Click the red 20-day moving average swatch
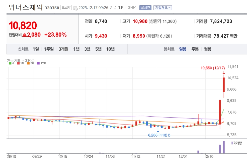Image resolution: width=247 pixels, height=165 pixels. pos(18,63)
